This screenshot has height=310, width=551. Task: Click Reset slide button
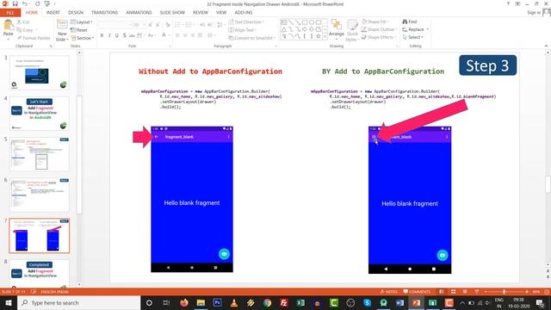click(79, 30)
